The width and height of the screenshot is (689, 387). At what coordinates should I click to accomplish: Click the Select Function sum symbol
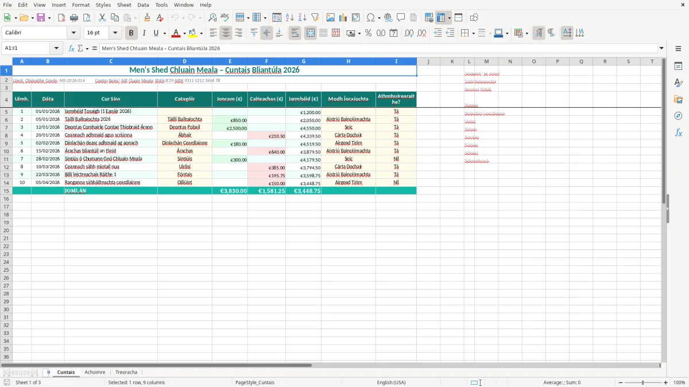80,48
